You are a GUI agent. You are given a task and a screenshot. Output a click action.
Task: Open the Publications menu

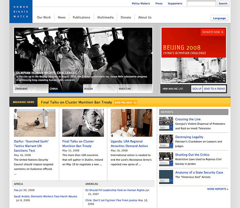click(82, 17)
